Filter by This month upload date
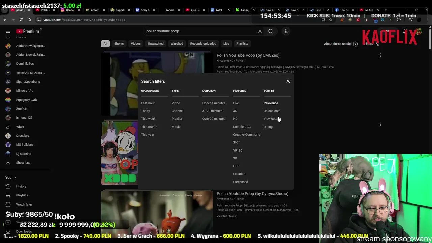 pyautogui.click(x=149, y=127)
